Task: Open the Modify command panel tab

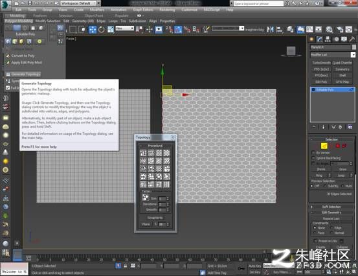Action: coord(320,39)
